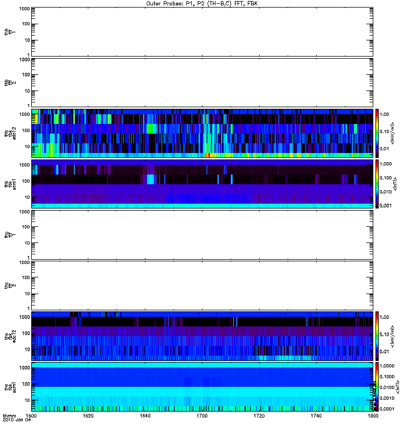The image size is (404, 431).
Task: Click the "1740" time axis tick label
Action: tap(316, 415)
